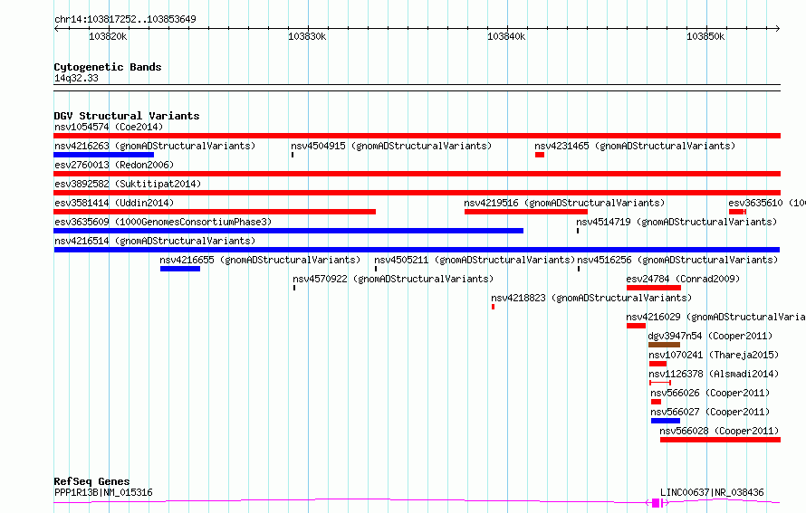Click the Cytogenetic Bands track title

coord(108,67)
